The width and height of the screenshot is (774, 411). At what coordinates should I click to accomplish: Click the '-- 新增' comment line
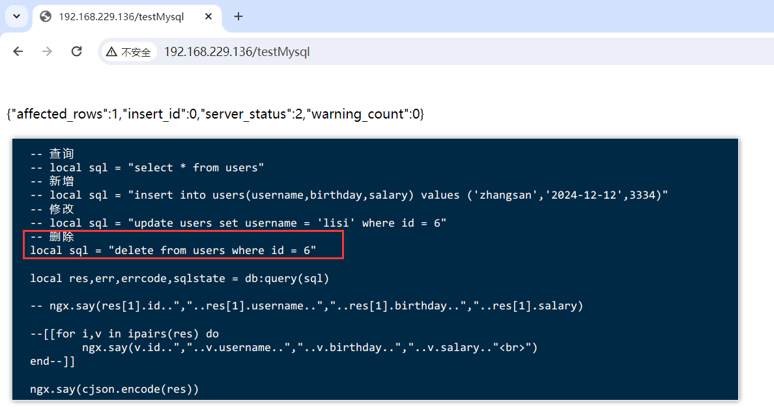(52, 181)
